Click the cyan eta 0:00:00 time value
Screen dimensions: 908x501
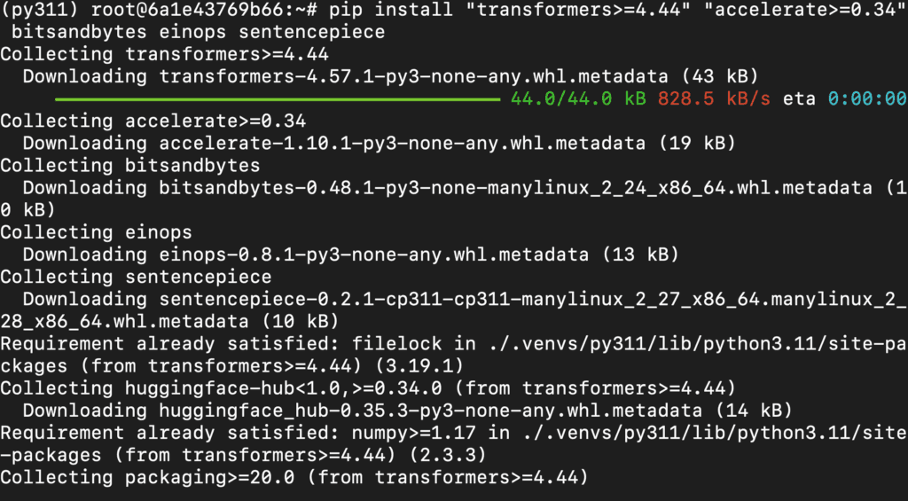(866, 98)
